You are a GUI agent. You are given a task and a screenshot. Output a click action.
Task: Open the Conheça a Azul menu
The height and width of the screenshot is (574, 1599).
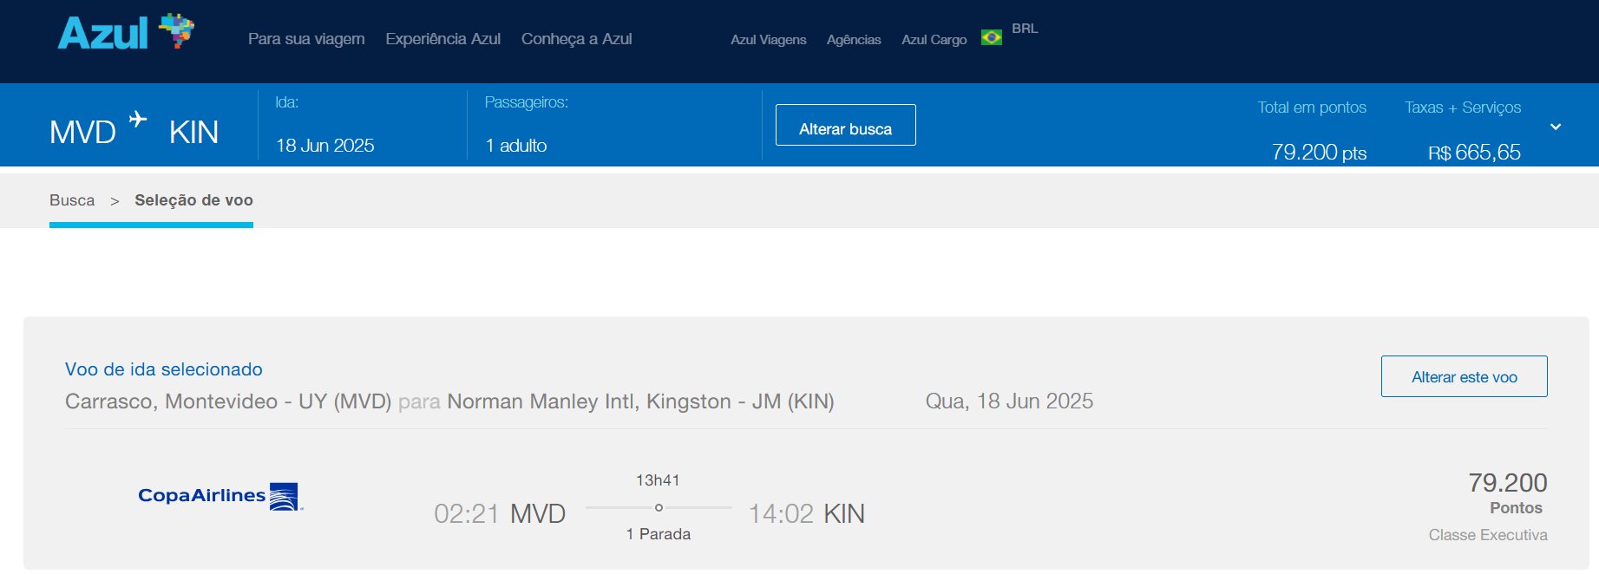[x=576, y=39]
